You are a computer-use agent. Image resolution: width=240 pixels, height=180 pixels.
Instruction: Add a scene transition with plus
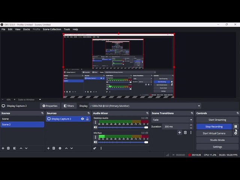click(180, 132)
